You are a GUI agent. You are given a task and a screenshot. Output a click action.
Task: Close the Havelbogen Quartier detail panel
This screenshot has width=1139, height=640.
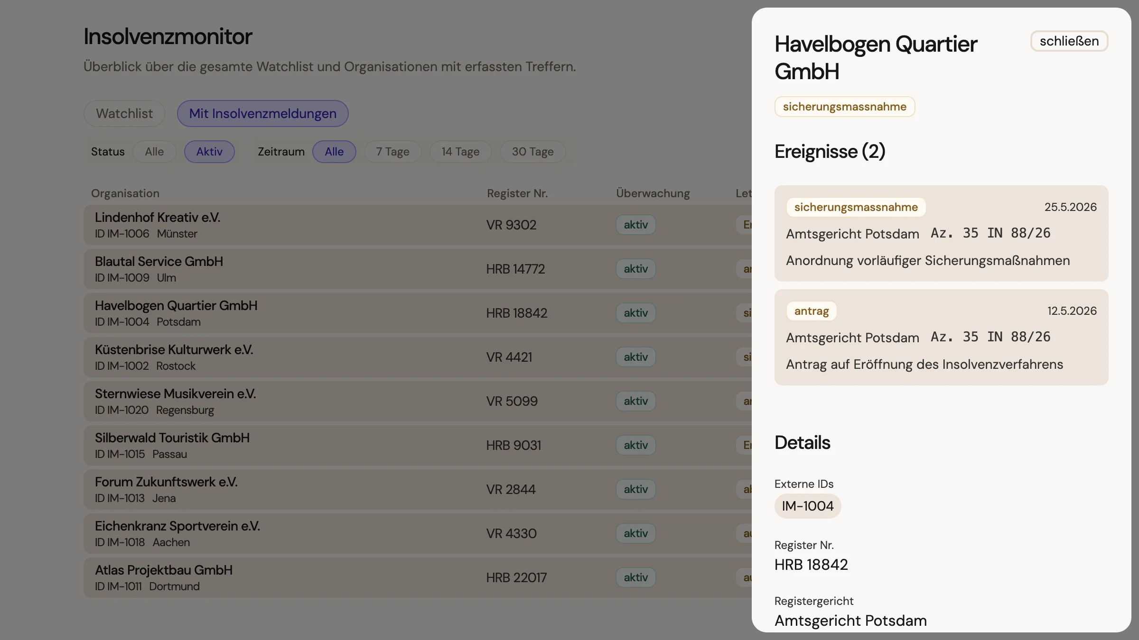tap(1069, 41)
